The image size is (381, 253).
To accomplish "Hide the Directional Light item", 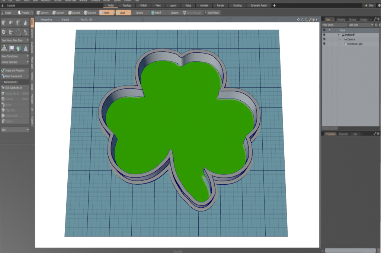I will 324,44.
